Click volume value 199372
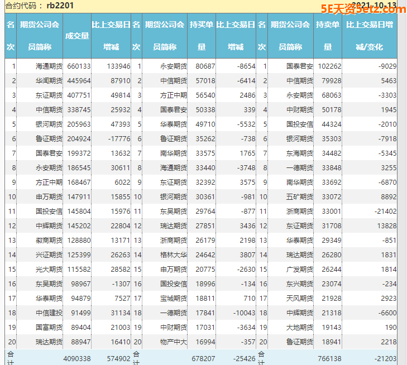Screen dimensions: 407x365 (x=79, y=153)
